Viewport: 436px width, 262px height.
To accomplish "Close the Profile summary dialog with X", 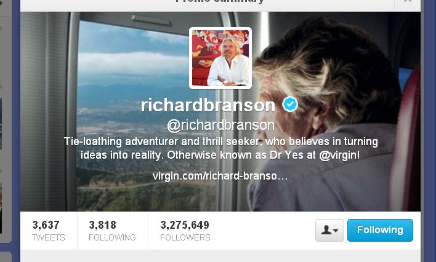I will pos(408,1).
